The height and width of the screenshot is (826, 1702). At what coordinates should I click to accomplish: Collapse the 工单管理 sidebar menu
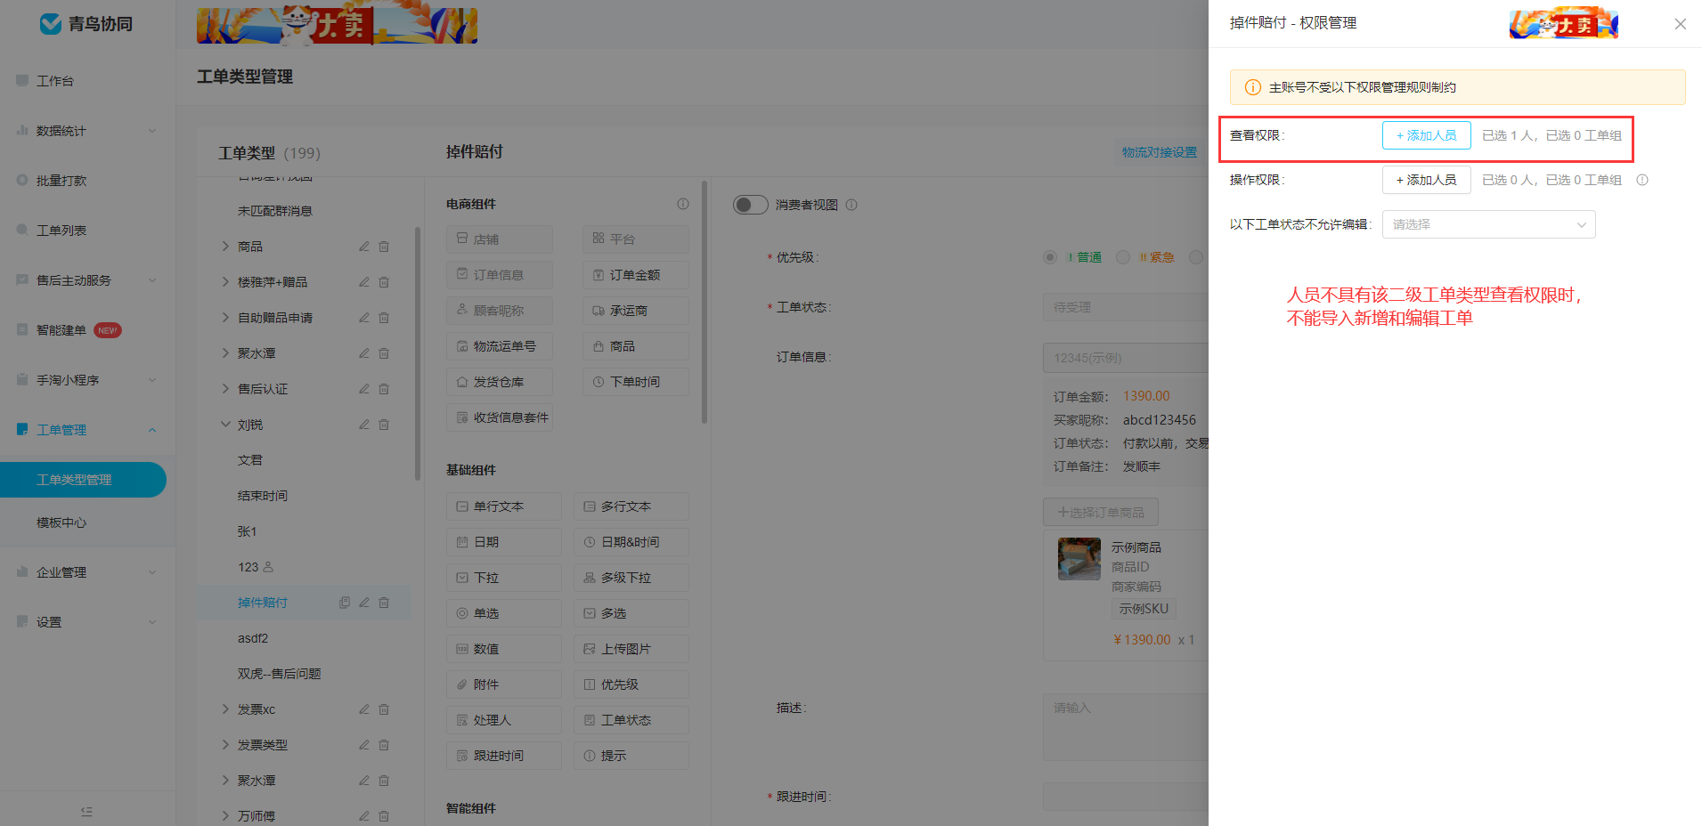point(87,430)
